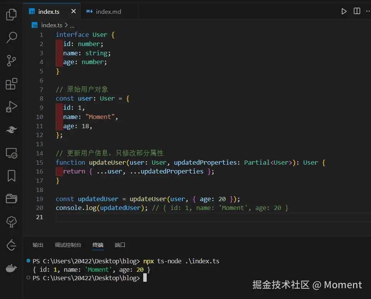Select the 终端 panel tab
Image resolution: width=371 pixels, height=299 pixels.
[98, 245]
